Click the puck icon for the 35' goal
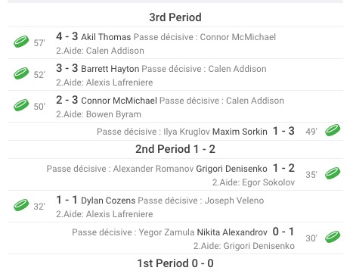This screenshot has height=280, width=353. [x=333, y=173]
